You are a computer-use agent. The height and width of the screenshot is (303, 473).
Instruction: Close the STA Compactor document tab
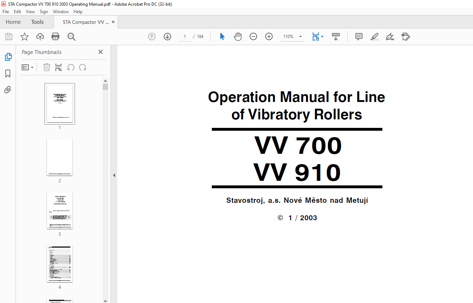(x=113, y=22)
